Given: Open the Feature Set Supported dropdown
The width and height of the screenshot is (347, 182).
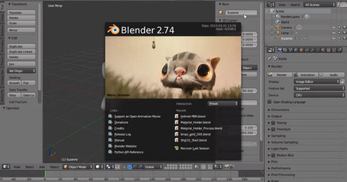Looking at the screenshot, I should pyautogui.click(x=319, y=88).
